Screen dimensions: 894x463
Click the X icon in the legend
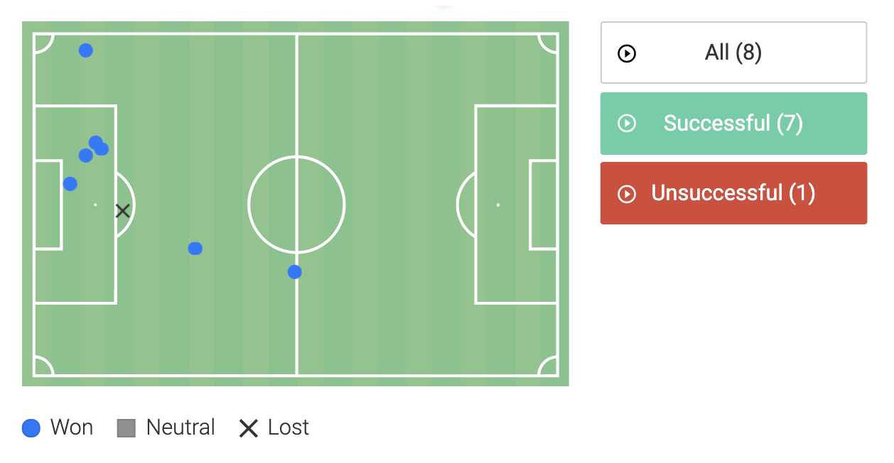[x=248, y=428]
